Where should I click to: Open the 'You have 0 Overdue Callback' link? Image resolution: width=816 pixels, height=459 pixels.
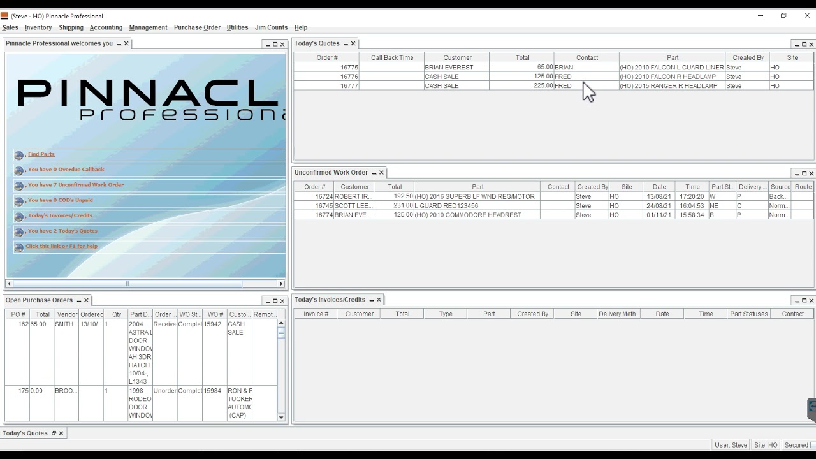tap(66, 170)
